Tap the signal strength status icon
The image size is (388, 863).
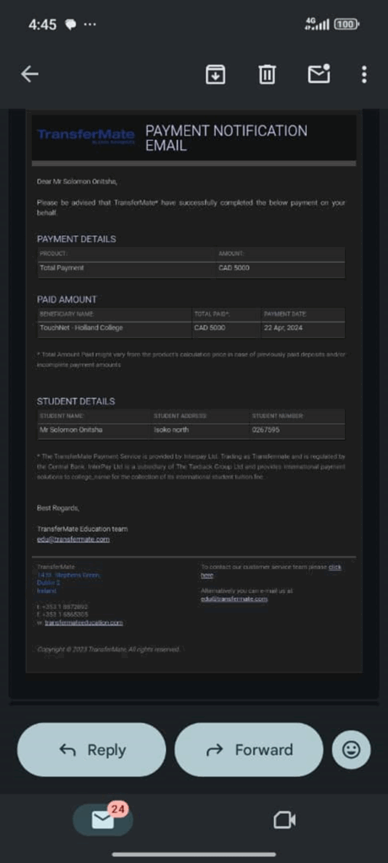[x=317, y=24]
